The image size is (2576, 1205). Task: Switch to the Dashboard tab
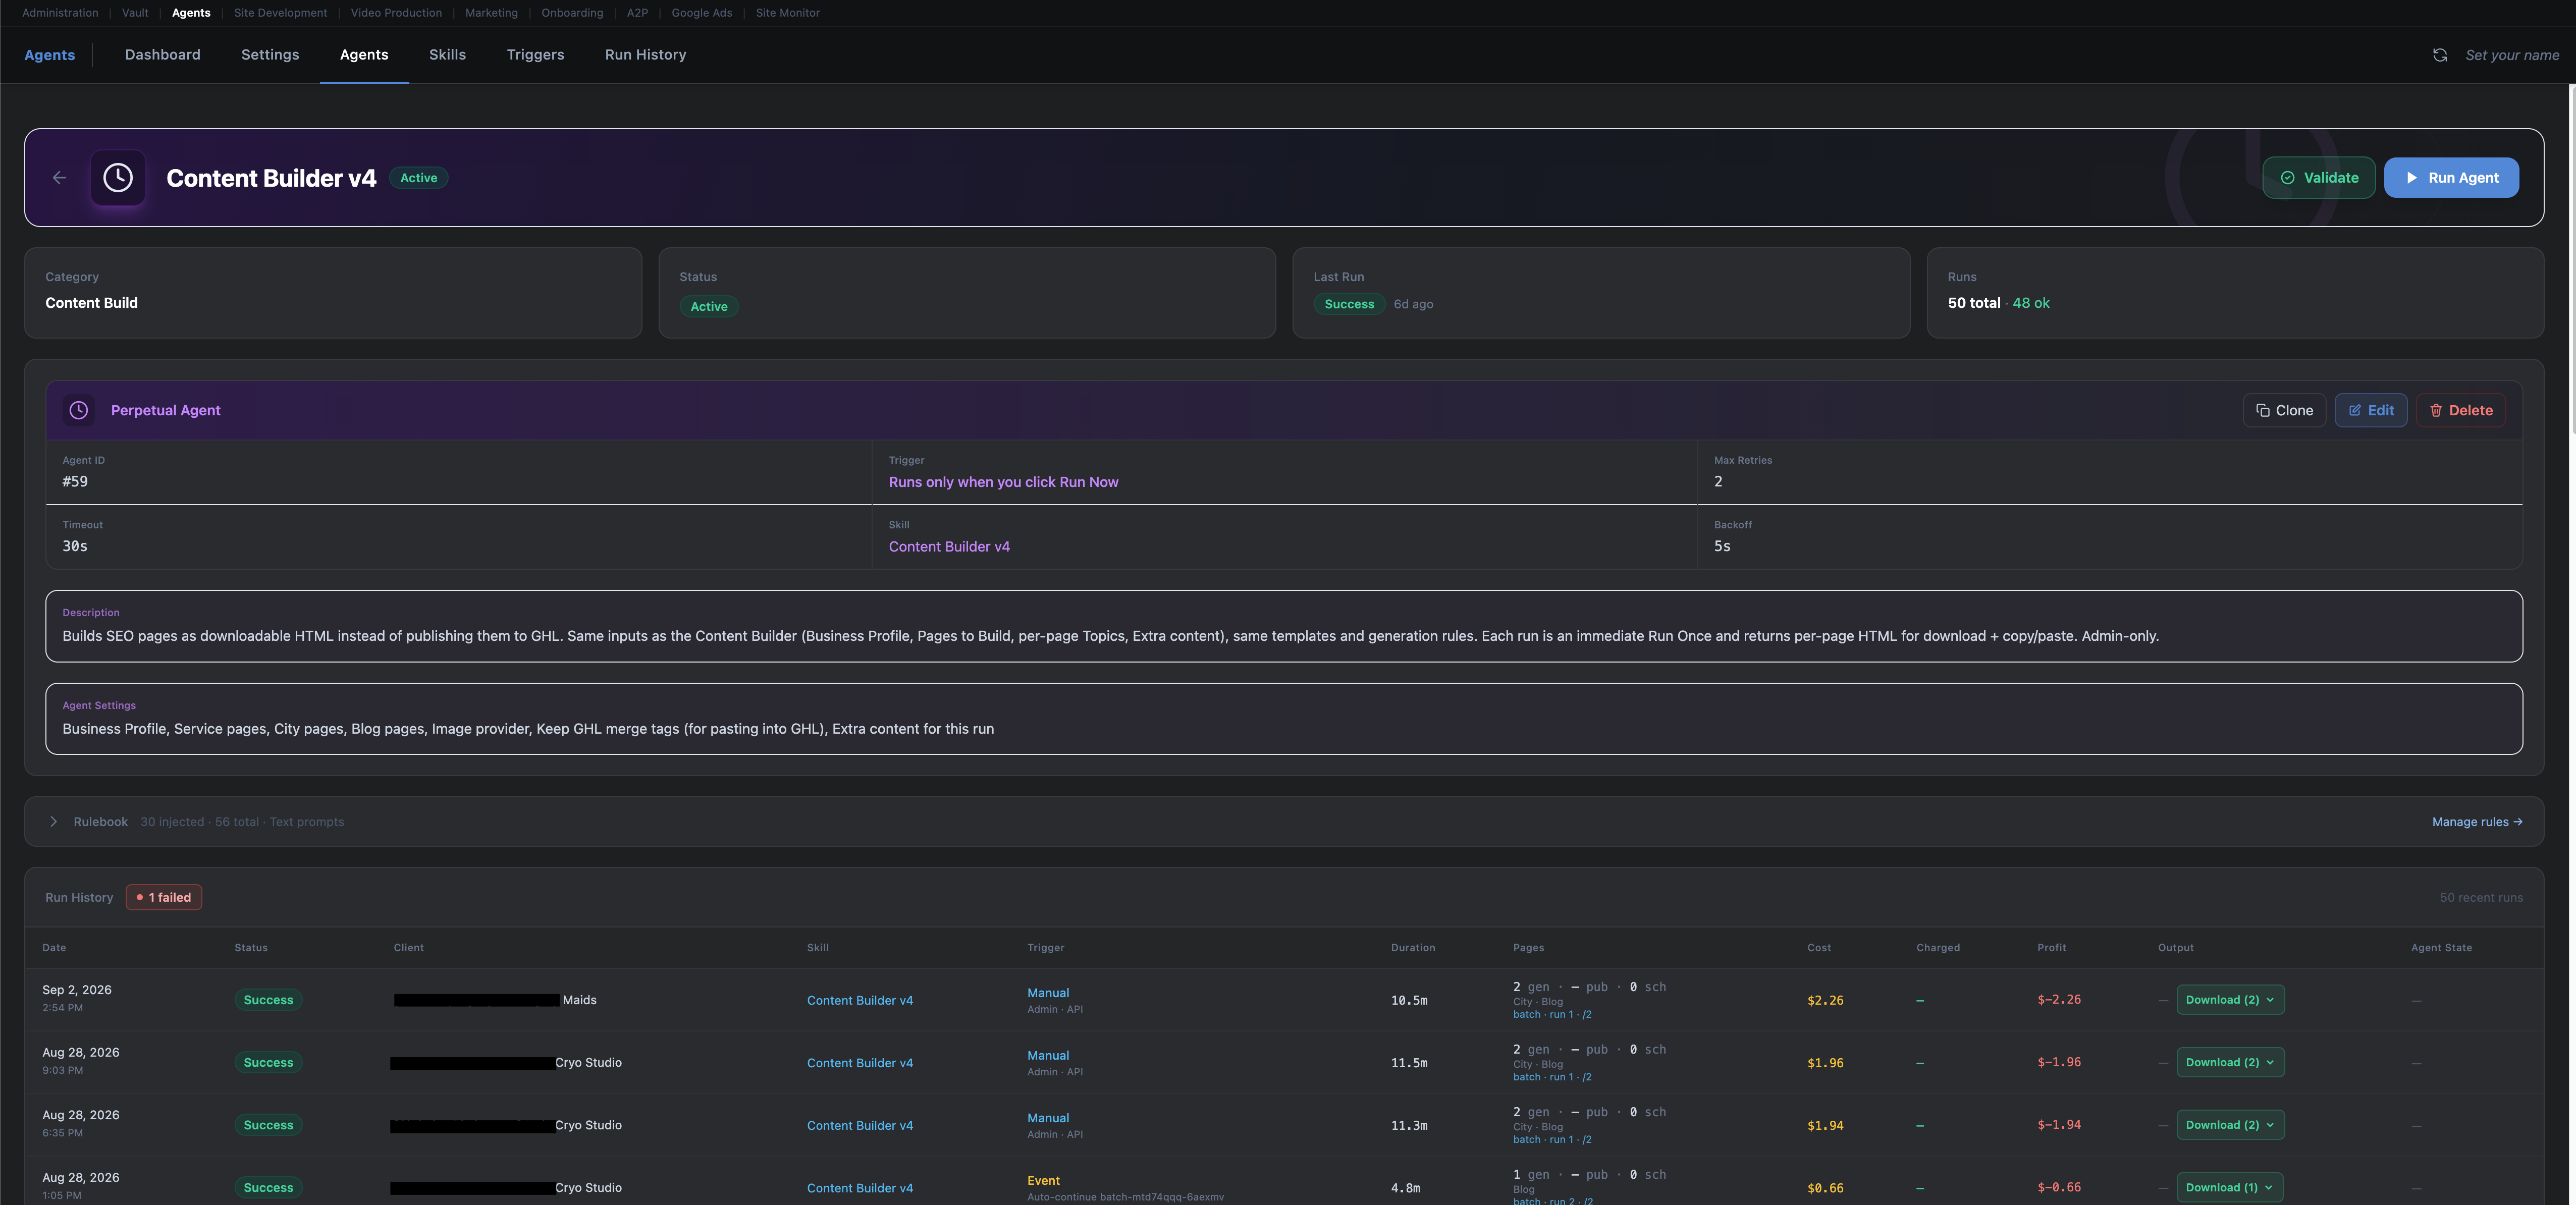pyautogui.click(x=163, y=55)
